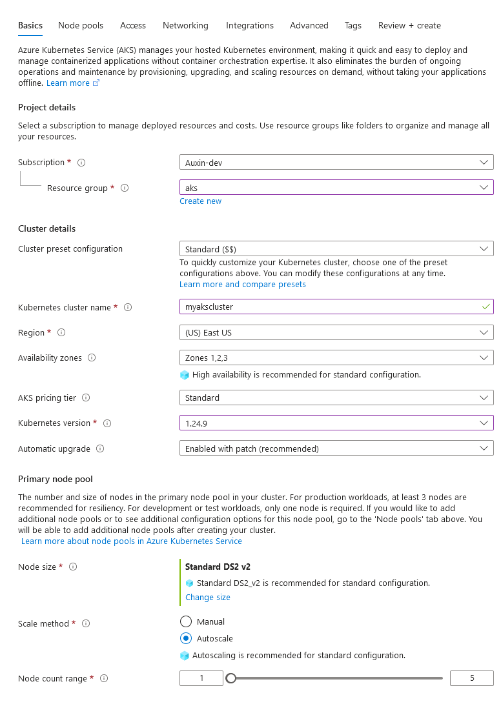This screenshot has width=501, height=715.
Task: Switch to the Node pools tab
Action: pyautogui.click(x=80, y=26)
